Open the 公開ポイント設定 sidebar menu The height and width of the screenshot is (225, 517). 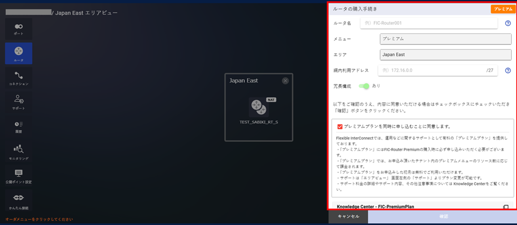pos(19,176)
